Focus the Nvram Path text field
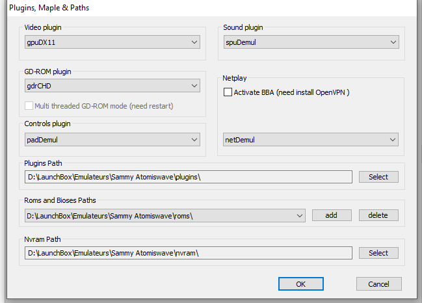Screen dimensions: 422x303 click(x=189, y=253)
